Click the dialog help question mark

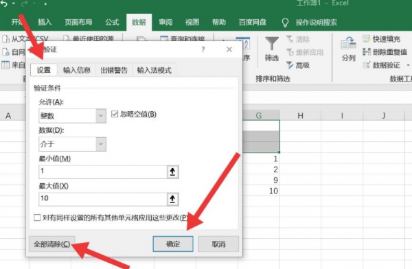tap(203, 49)
